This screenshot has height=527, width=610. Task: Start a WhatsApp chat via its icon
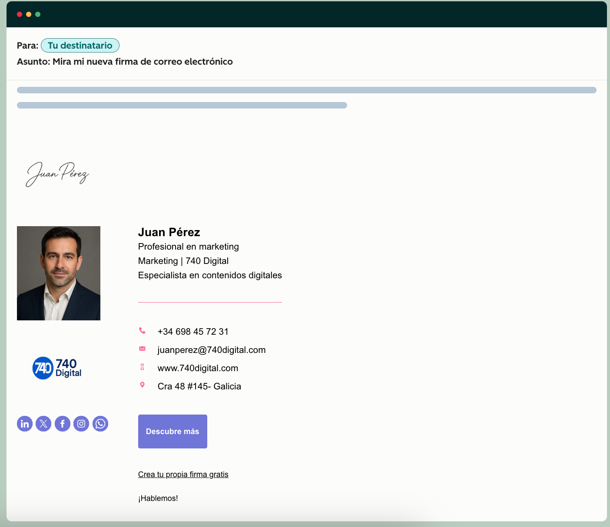(100, 424)
